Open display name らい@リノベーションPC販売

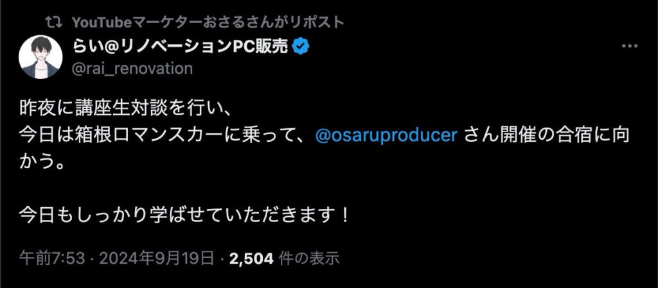click(182, 47)
